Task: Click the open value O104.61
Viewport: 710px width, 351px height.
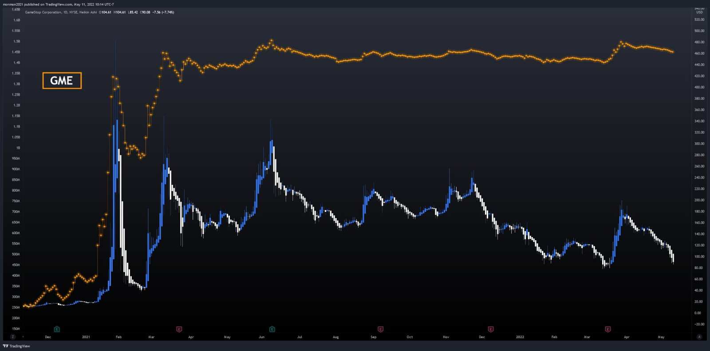Action: click(105, 12)
